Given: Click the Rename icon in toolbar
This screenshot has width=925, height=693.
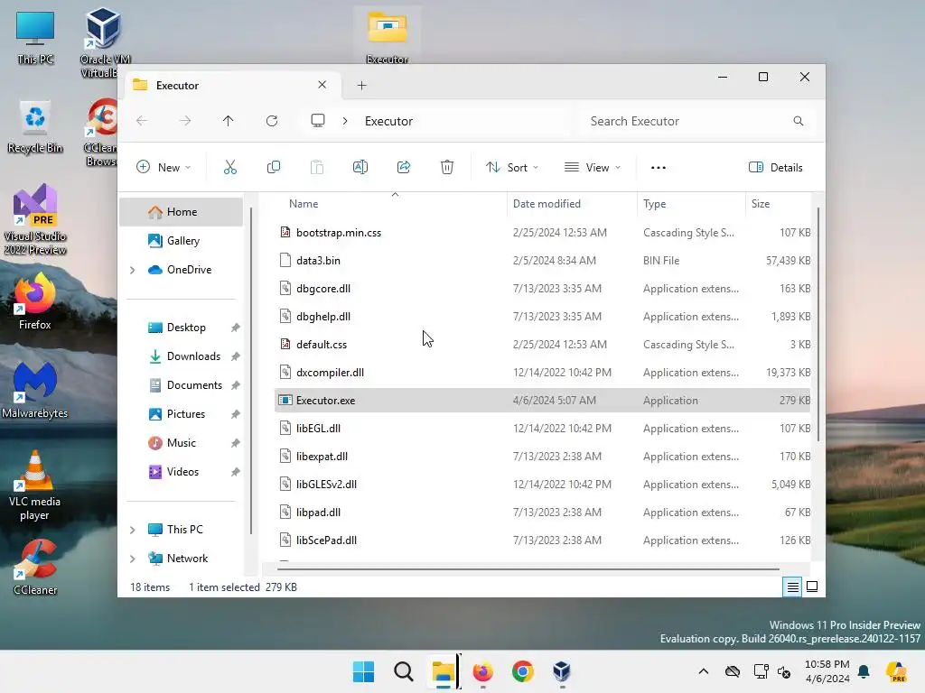Looking at the screenshot, I should tap(360, 167).
